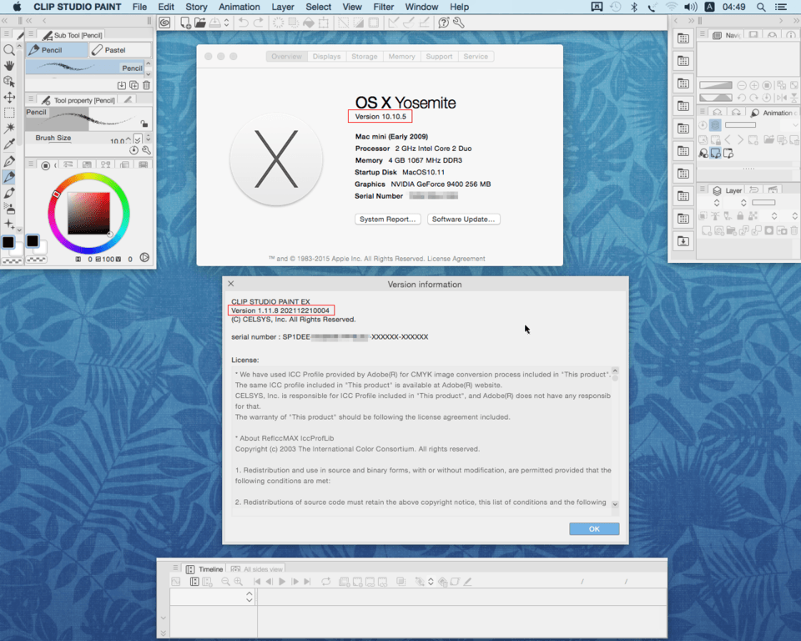Click the OK button in Version information dialog
Screen dimensions: 801x641
[x=593, y=528]
